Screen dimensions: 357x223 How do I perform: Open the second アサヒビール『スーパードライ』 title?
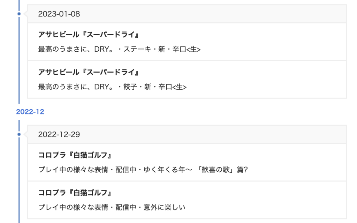[89, 72]
